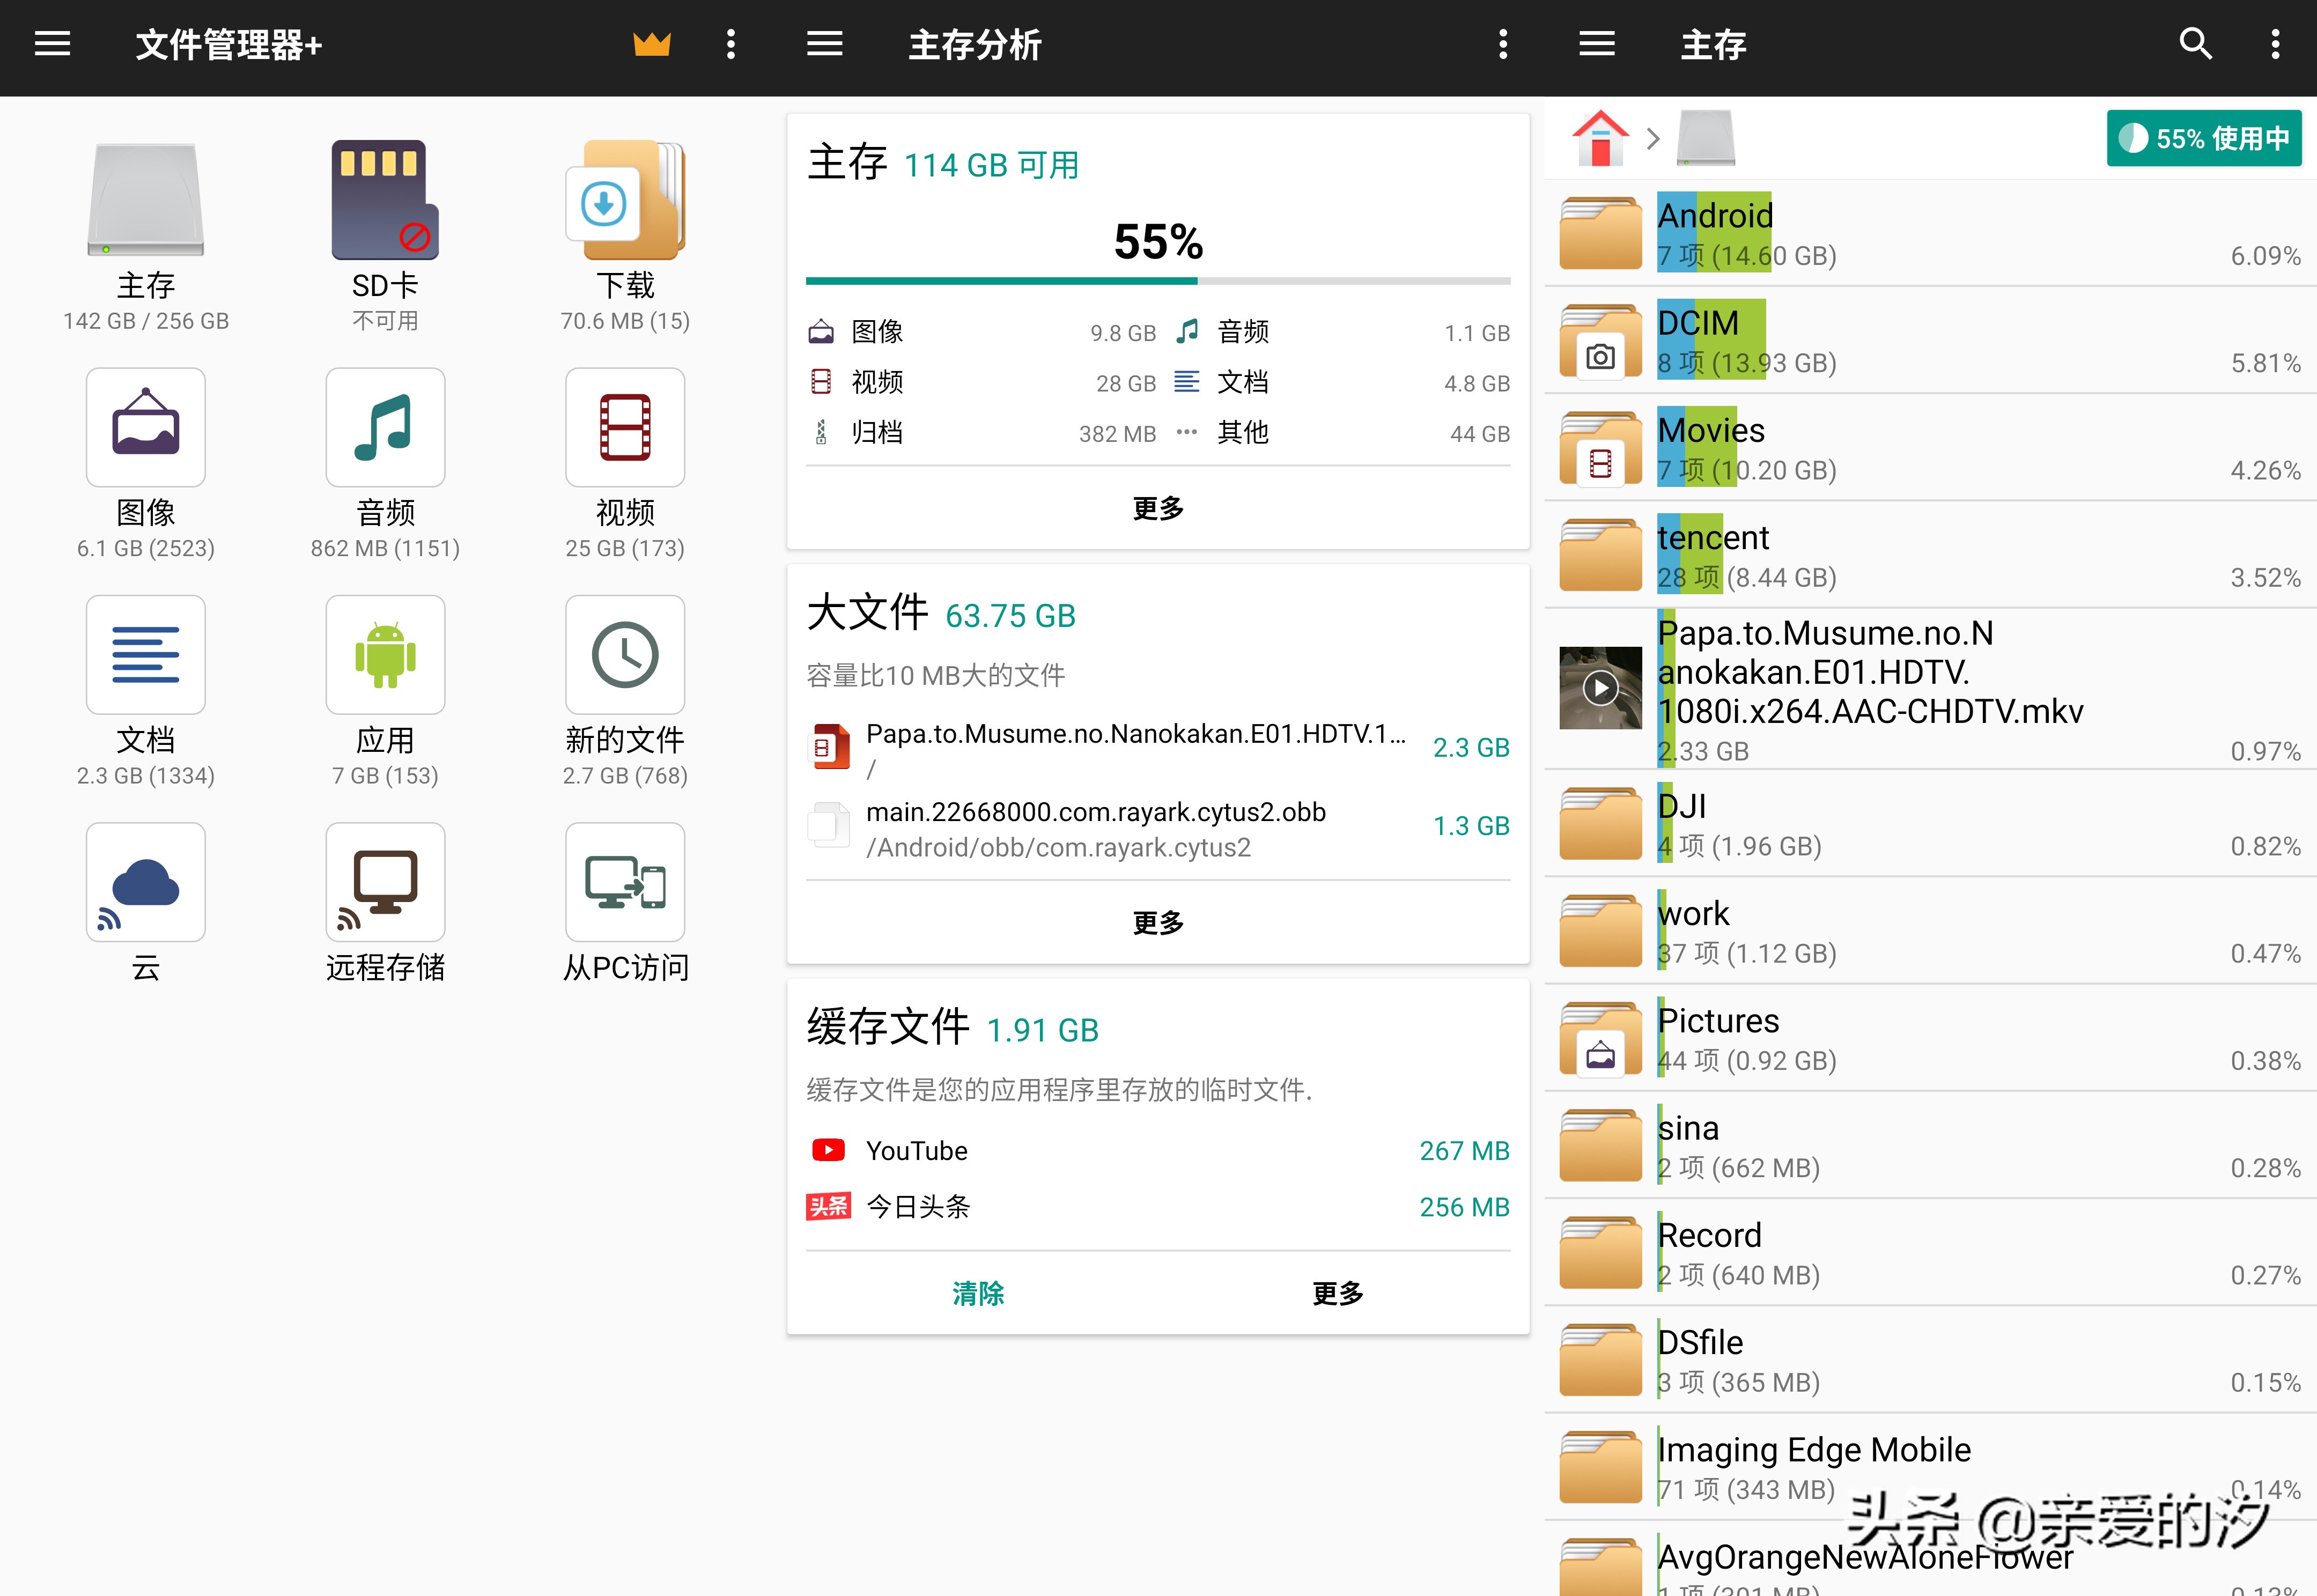Click the search magnifier icon
Image resolution: width=2317 pixels, height=1596 pixels.
pos(2195,45)
